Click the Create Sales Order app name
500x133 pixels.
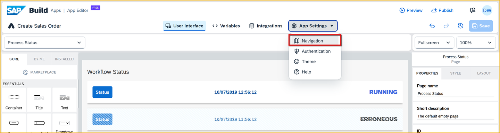(39, 26)
